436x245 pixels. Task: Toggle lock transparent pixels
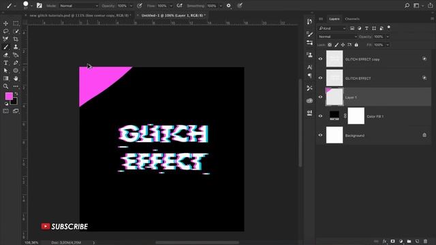coord(330,45)
